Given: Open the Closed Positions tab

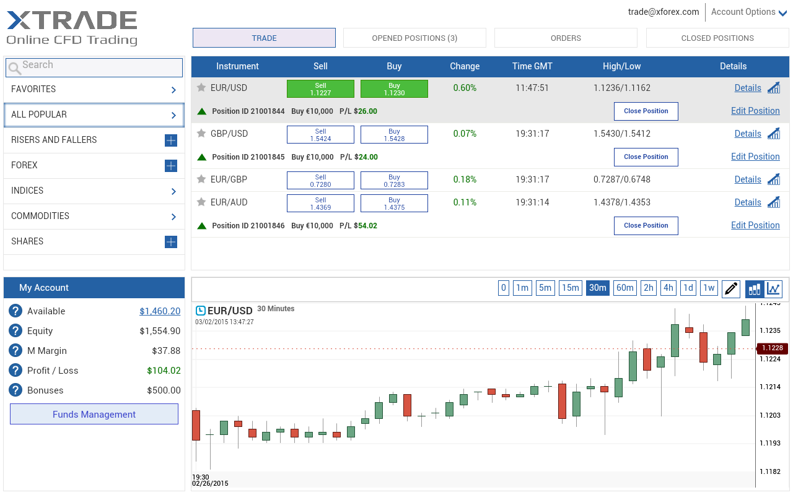Looking at the screenshot, I should coord(717,38).
